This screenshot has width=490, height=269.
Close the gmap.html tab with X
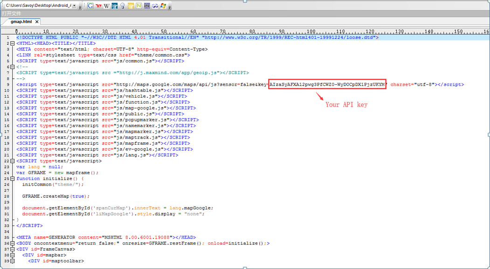click(36, 22)
